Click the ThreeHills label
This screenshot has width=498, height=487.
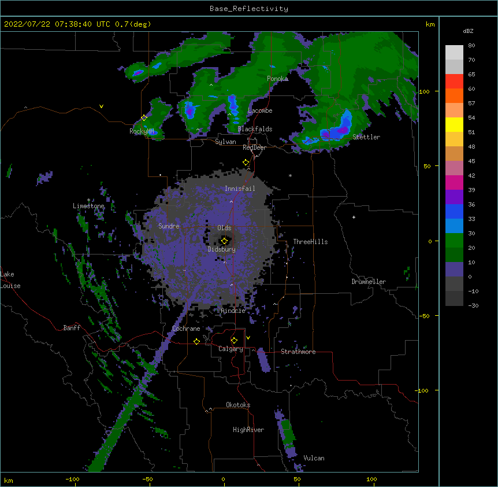(310, 242)
